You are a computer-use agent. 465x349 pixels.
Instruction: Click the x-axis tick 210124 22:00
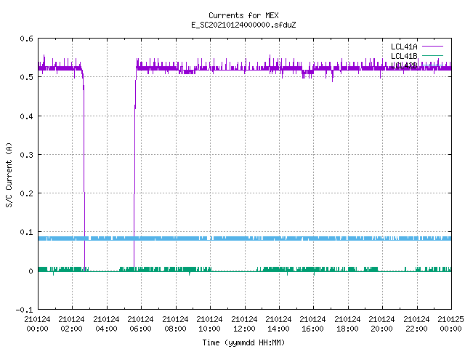[x=416, y=324]
